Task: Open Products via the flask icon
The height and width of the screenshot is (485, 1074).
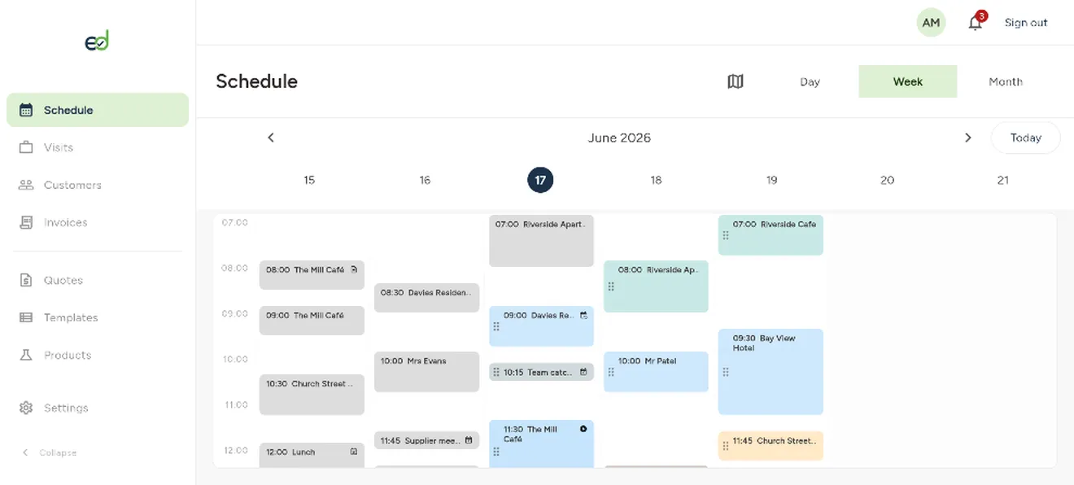Action: click(x=26, y=355)
